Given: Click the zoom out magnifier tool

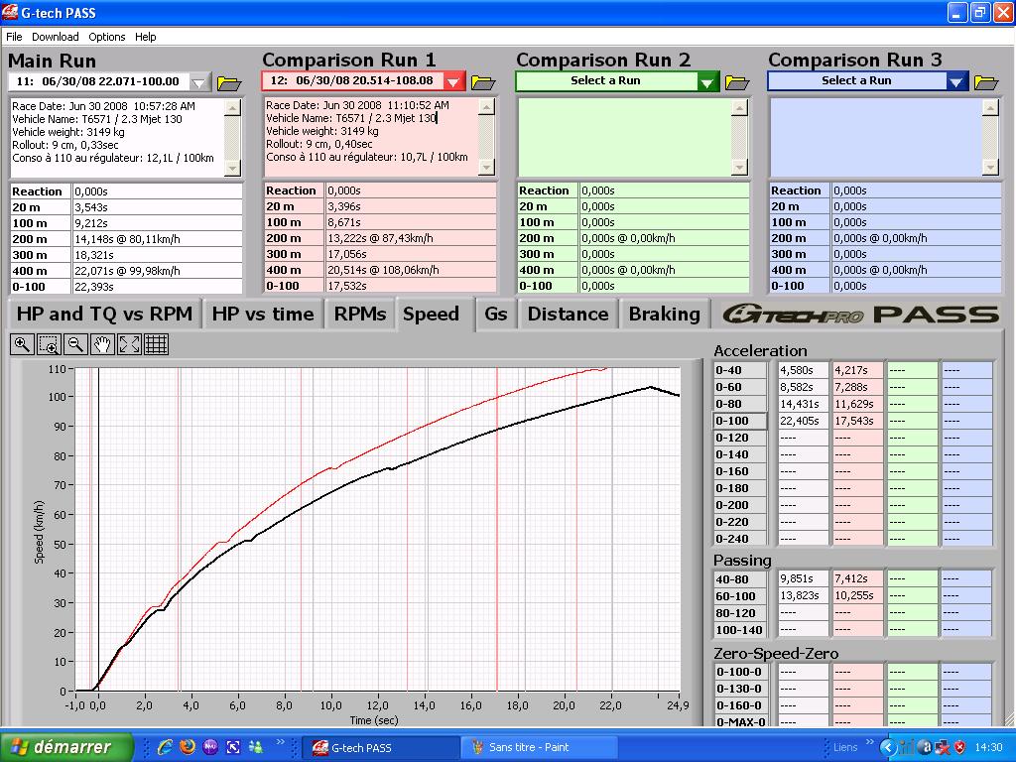Looking at the screenshot, I should pos(75,344).
